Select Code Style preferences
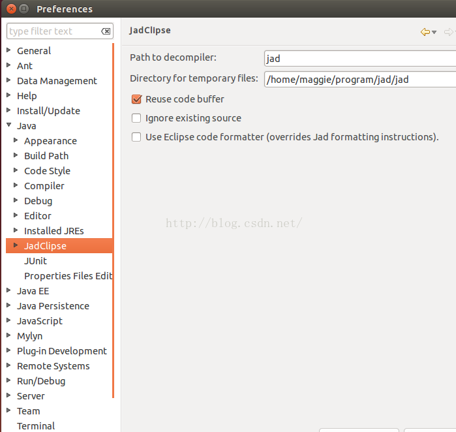The width and height of the screenshot is (456, 432). click(48, 171)
